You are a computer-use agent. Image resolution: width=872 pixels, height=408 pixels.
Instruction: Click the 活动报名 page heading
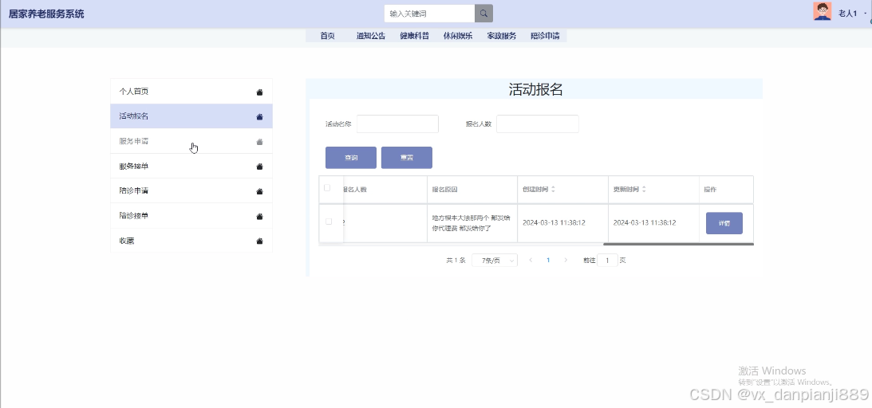(535, 89)
